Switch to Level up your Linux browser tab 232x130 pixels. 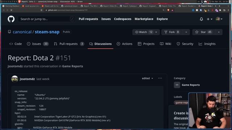tap(30, 6)
